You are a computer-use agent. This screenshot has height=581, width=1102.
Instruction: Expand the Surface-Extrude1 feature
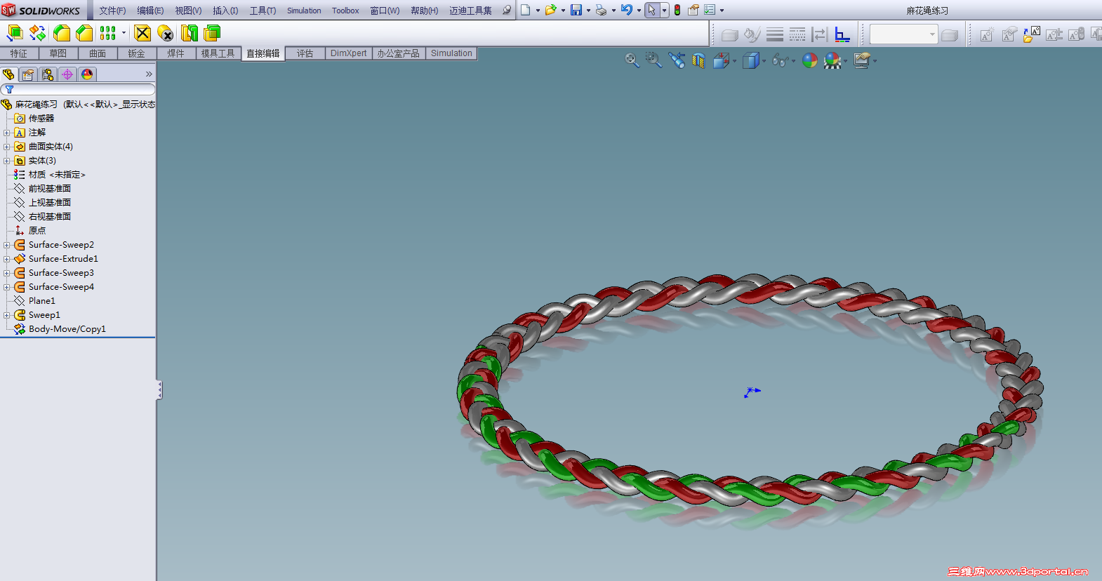pyautogui.click(x=7, y=259)
